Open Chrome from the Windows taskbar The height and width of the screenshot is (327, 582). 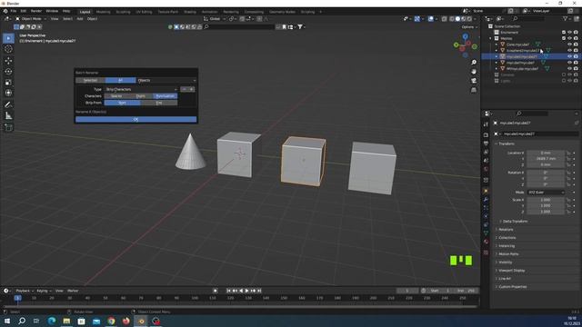(111, 321)
